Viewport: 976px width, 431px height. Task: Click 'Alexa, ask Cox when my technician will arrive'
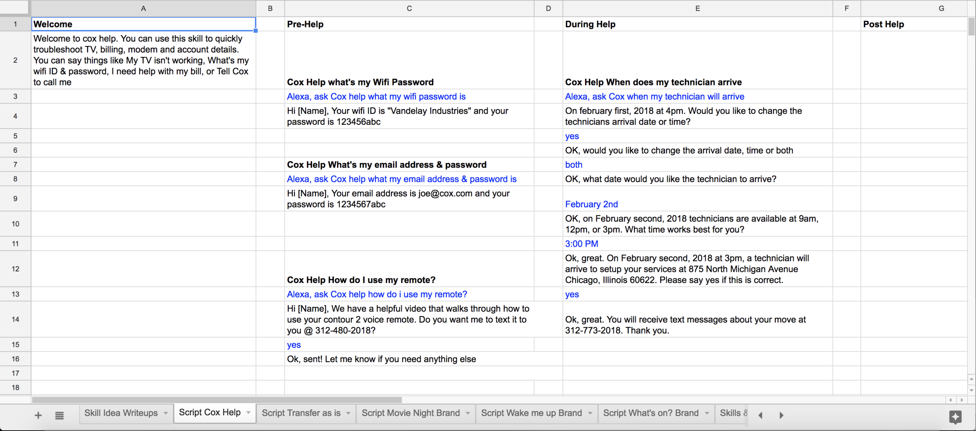(x=698, y=96)
